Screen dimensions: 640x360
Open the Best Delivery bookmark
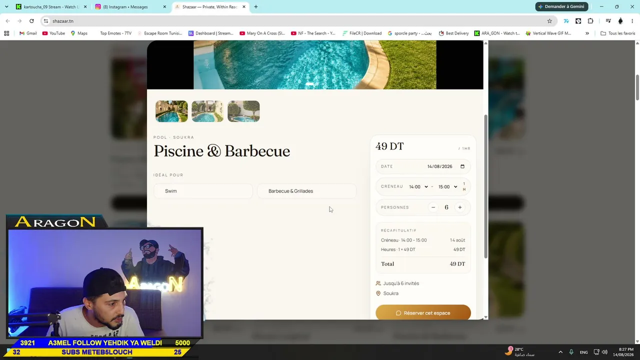pyautogui.click(x=454, y=33)
